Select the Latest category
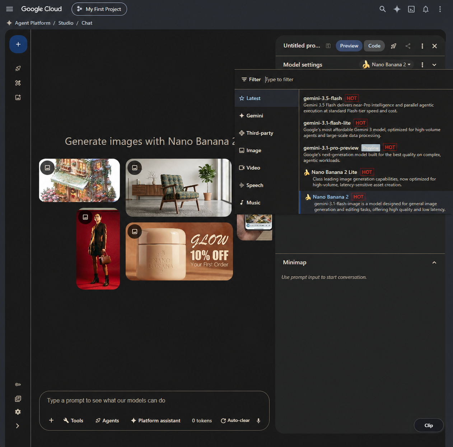Viewport: 453px width, 447px height. 267,98
